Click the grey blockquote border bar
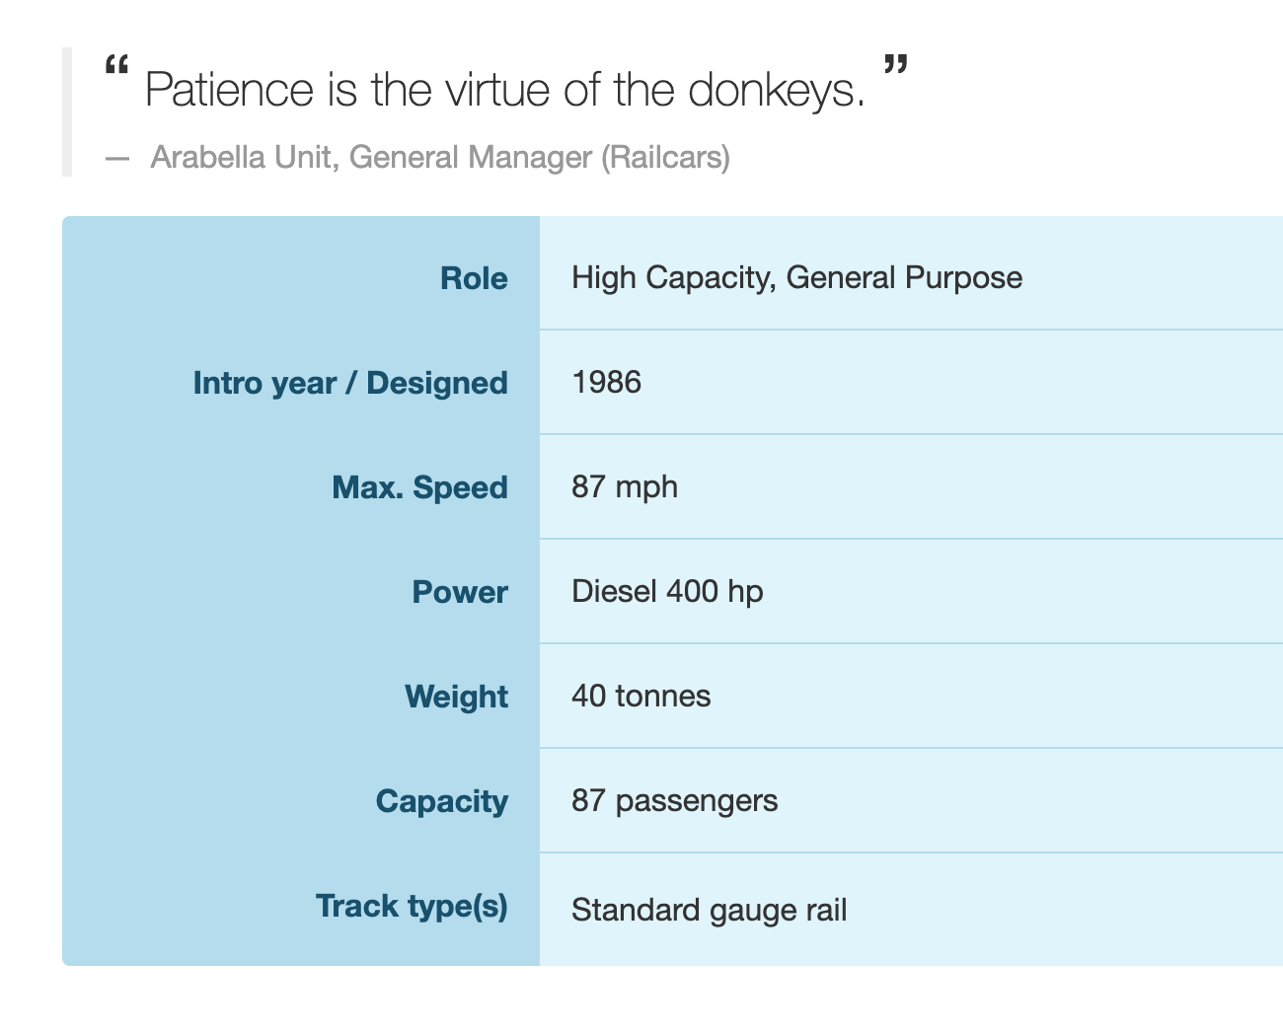This screenshot has width=1283, height=1036. coord(67,111)
